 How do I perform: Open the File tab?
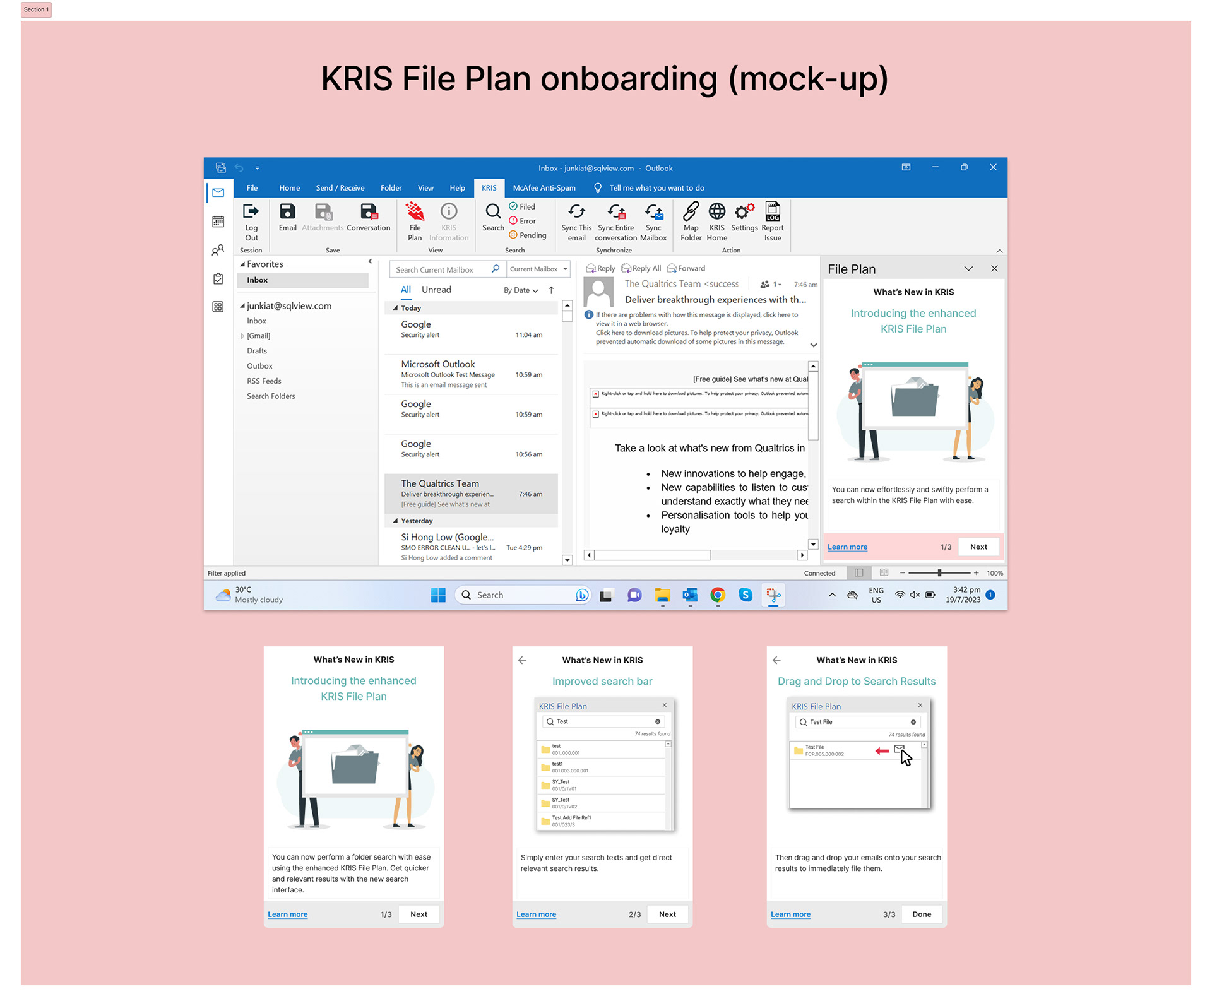[252, 188]
